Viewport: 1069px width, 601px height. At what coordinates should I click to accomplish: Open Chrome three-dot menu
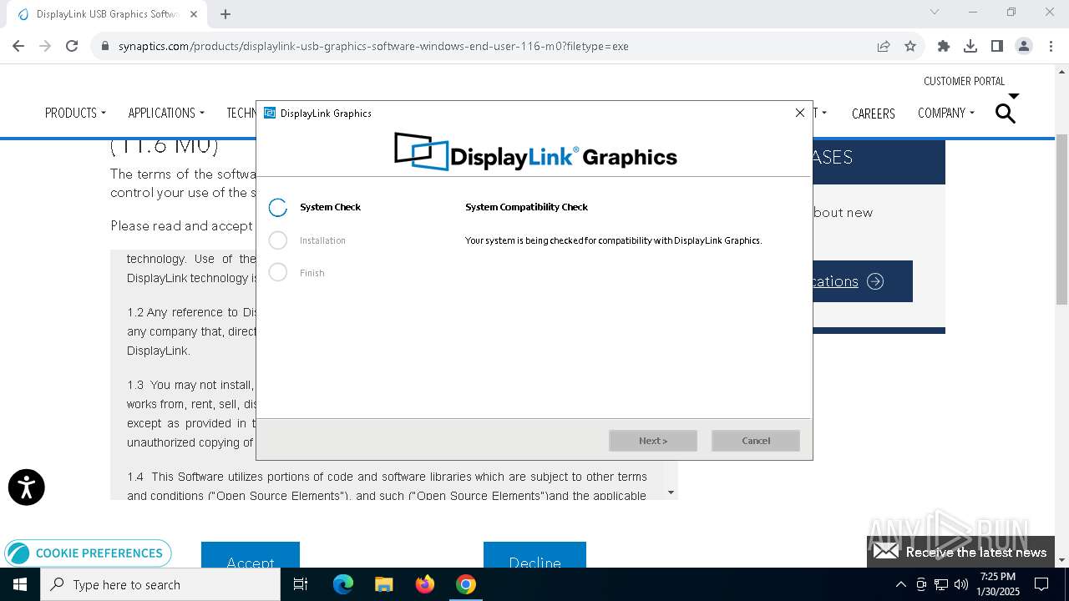click(x=1050, y=46)
